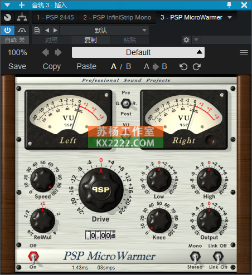Toggle the sidechain arc icon
The height and width of the screenshot is (275, 252).
(x=22, y=30)
